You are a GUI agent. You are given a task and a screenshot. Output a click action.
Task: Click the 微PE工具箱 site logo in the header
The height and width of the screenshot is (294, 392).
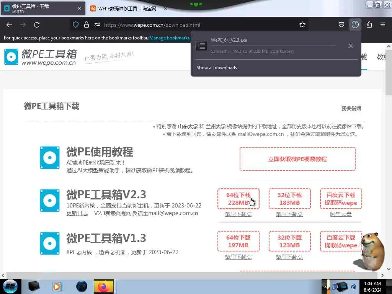pyautogui.click(x=41, y=57)
